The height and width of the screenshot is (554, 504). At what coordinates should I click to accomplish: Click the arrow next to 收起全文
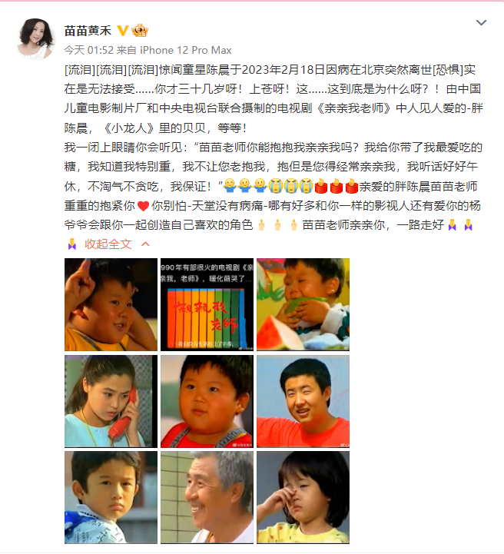[145, 244]
